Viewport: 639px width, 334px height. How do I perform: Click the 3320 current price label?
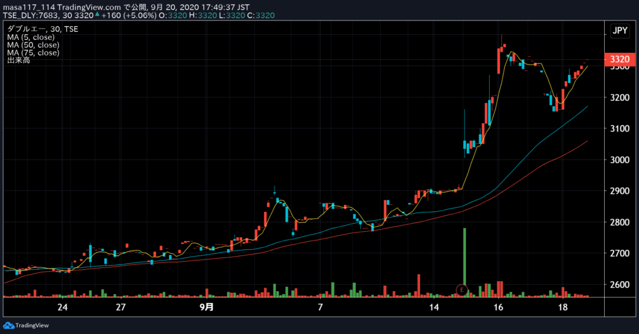coord(620,59)
